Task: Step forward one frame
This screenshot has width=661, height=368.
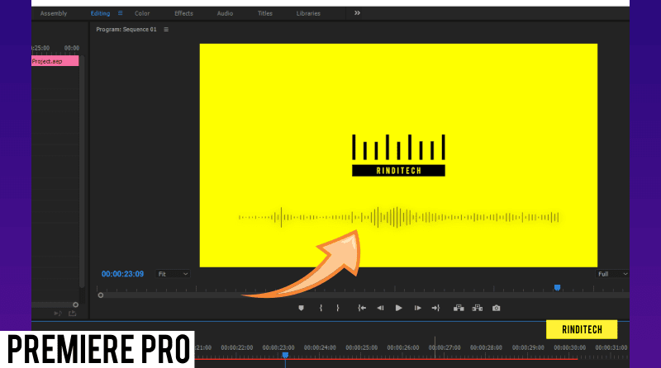Action: [417, 309]
